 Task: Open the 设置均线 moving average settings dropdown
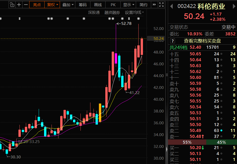click(x=134, y=13)
